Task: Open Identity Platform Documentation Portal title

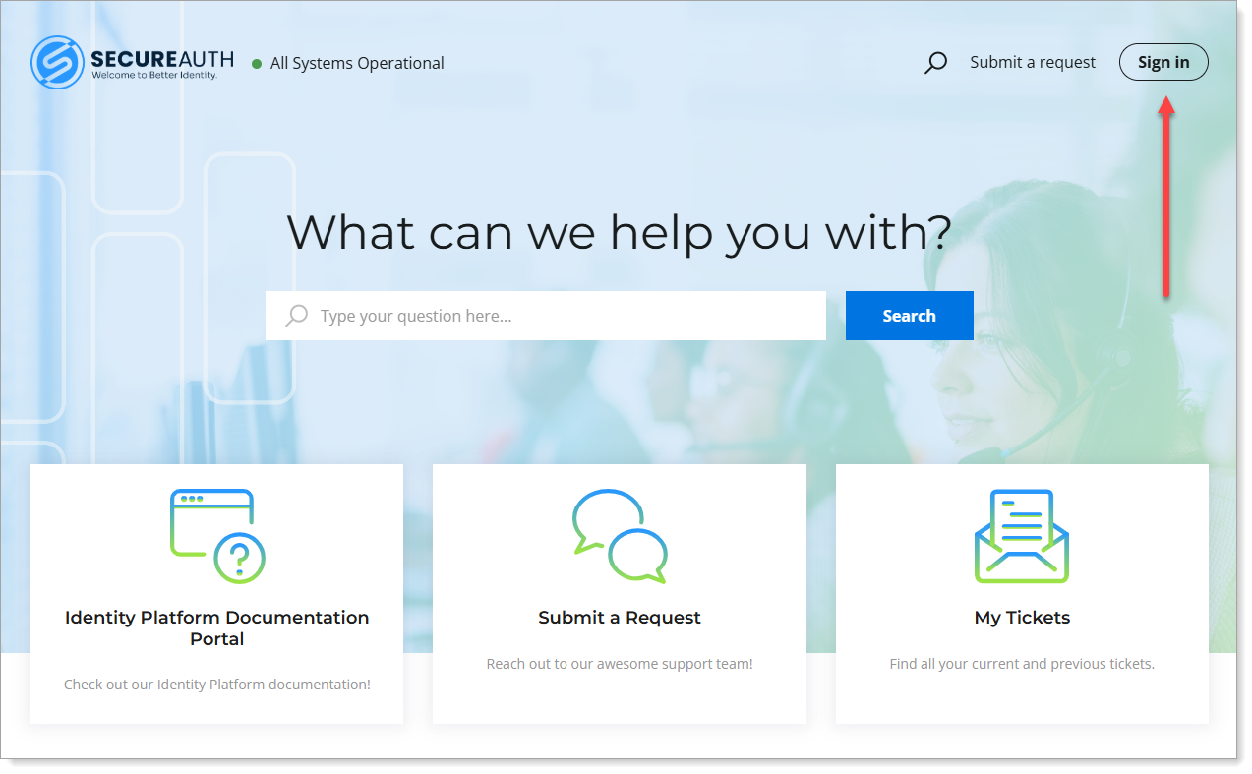Action: tap(217, 627)
